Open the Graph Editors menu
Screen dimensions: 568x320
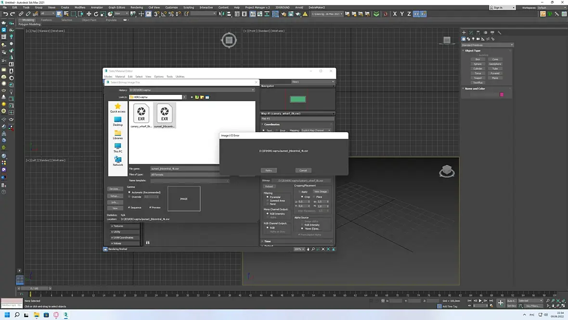click(116, 8)
